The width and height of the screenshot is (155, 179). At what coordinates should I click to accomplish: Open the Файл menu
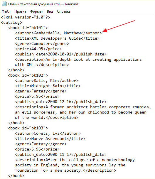pyautogui.click(x=6, y=11)
